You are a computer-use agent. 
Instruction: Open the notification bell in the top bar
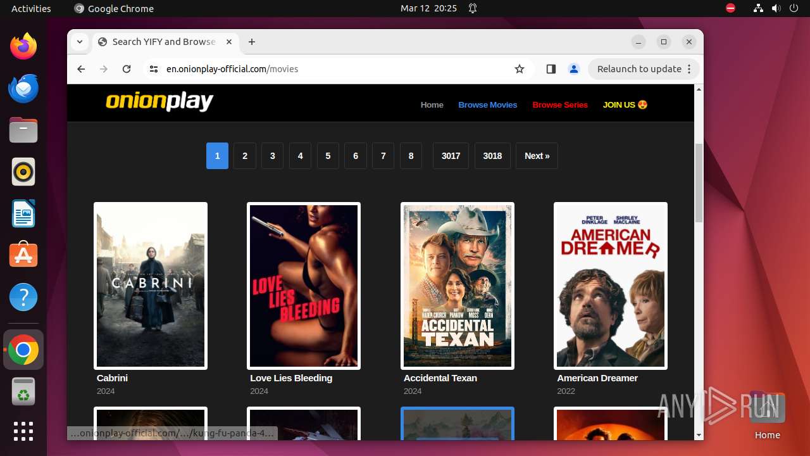473,8
